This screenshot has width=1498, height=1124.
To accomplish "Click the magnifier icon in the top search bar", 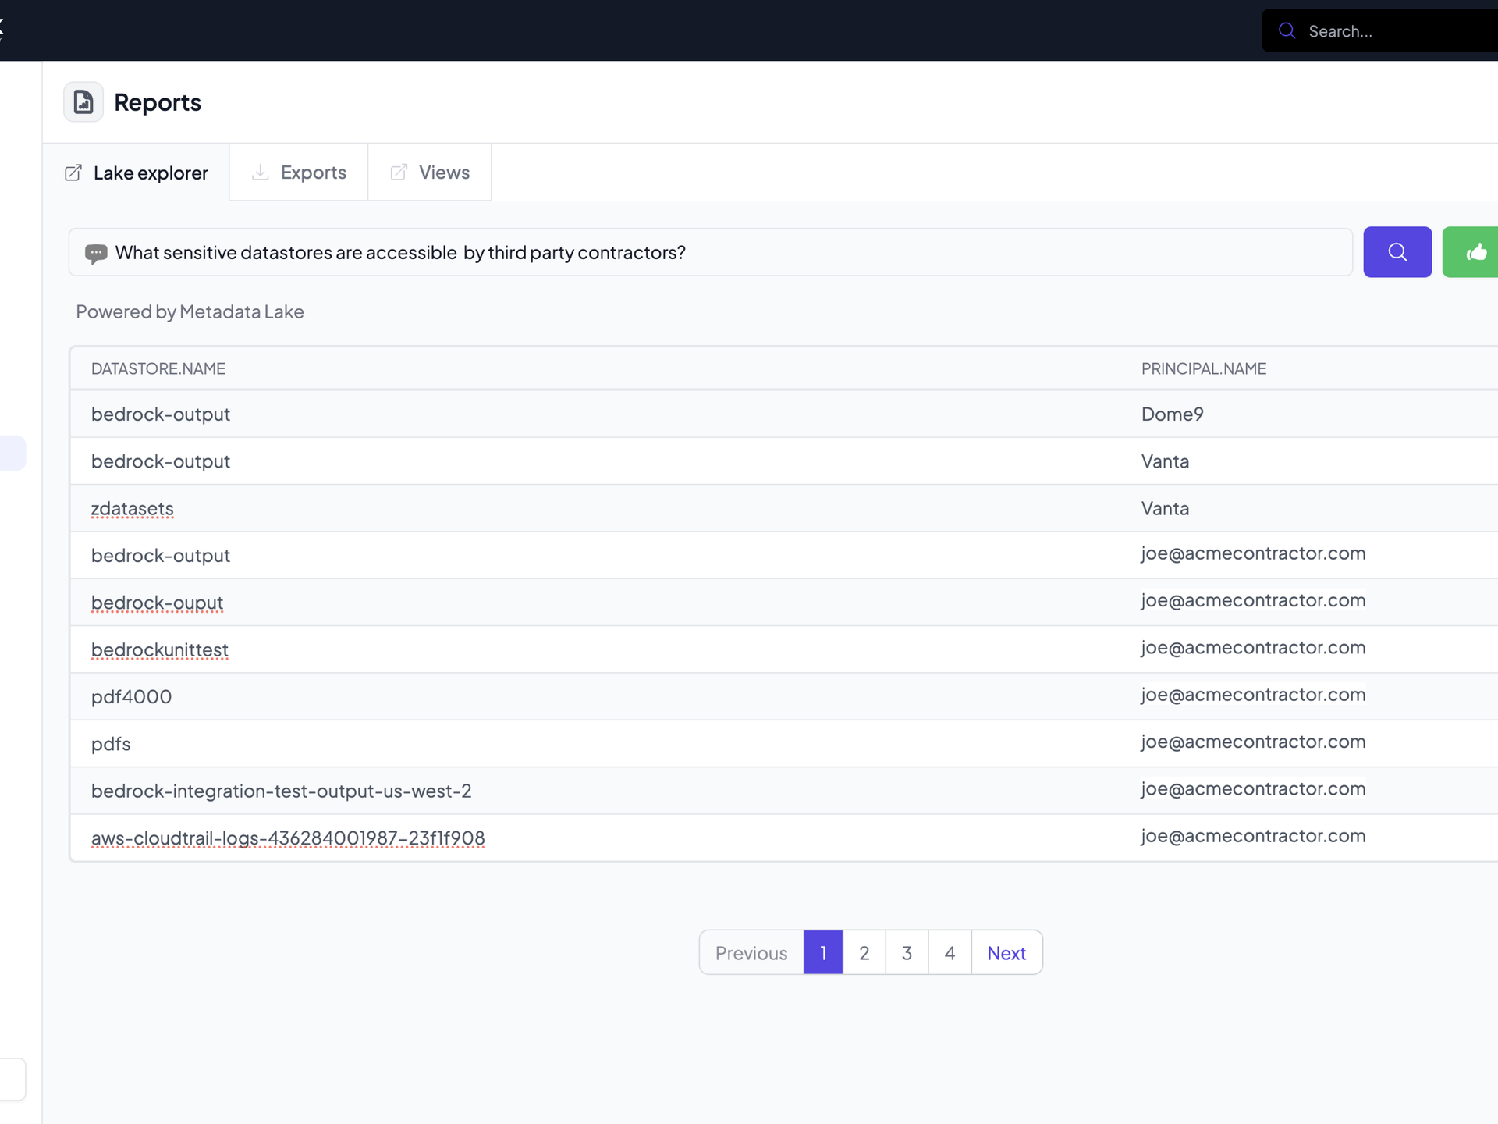I will click(1287, 31).
